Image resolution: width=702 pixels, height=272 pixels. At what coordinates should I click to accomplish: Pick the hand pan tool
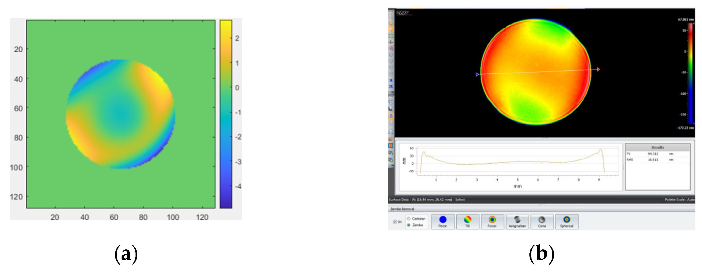coord(391,23)
